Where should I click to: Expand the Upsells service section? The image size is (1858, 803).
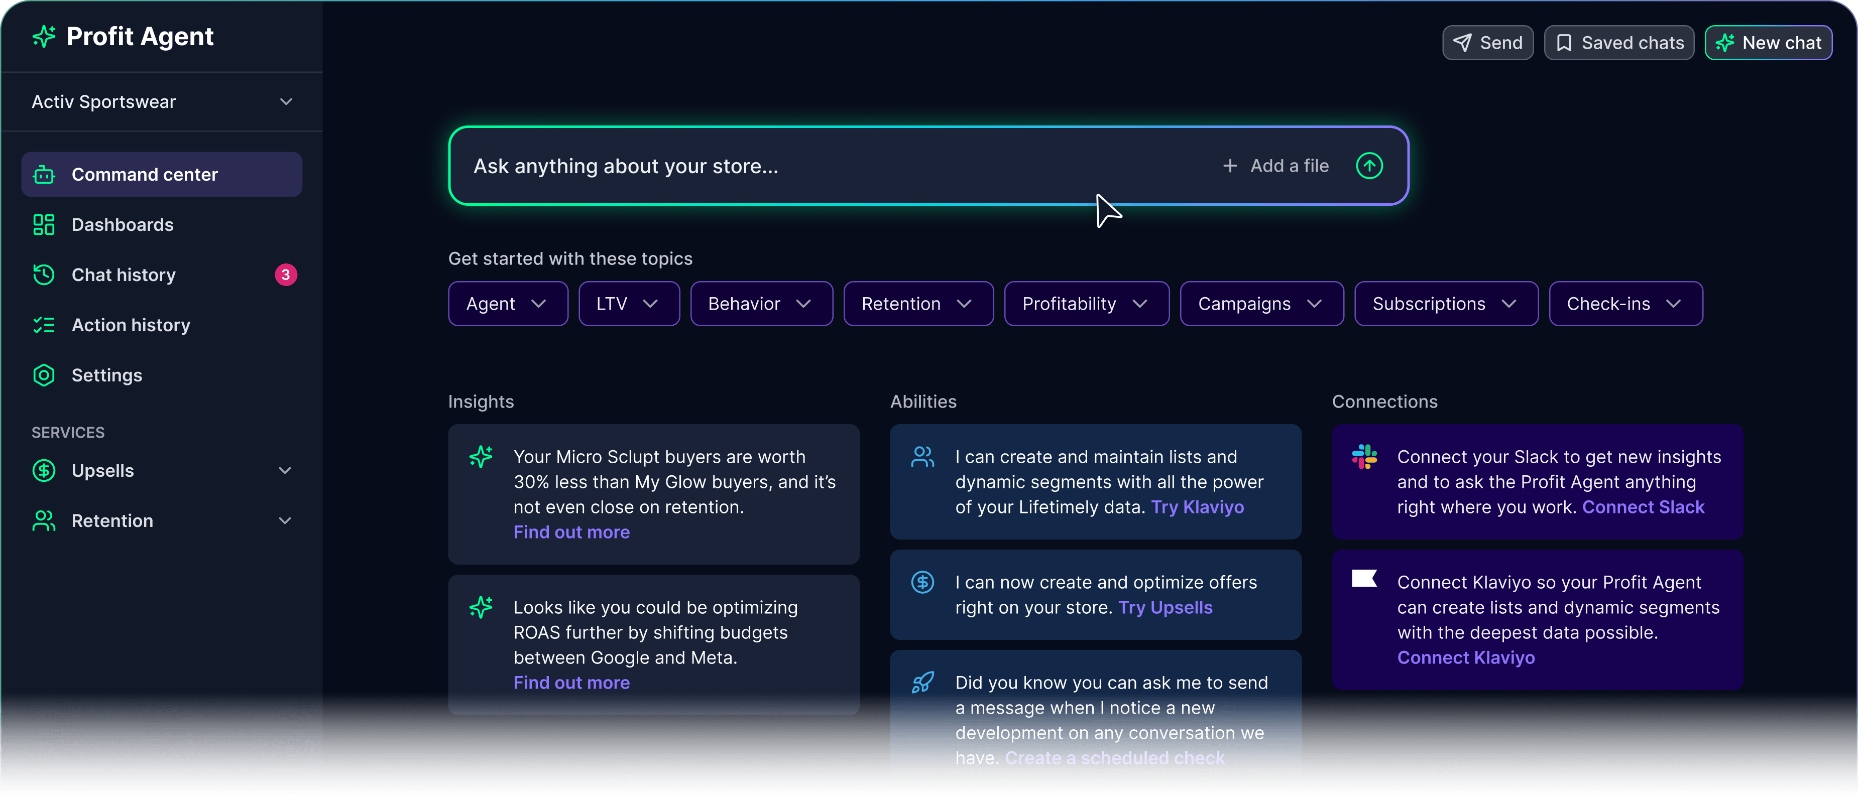[162, 471]
